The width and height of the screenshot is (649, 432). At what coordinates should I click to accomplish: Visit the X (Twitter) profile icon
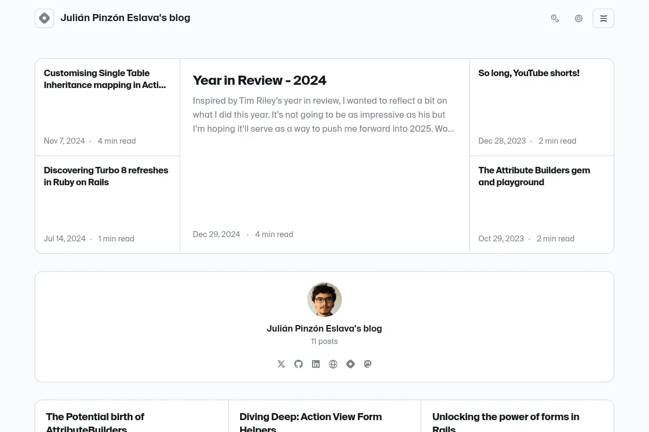tap(281, 364)
